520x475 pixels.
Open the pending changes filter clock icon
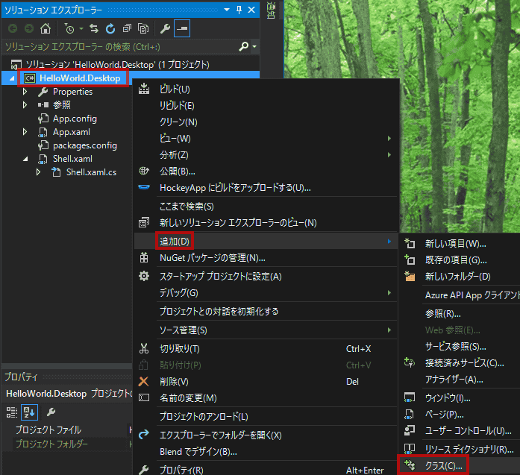point(69,29)
